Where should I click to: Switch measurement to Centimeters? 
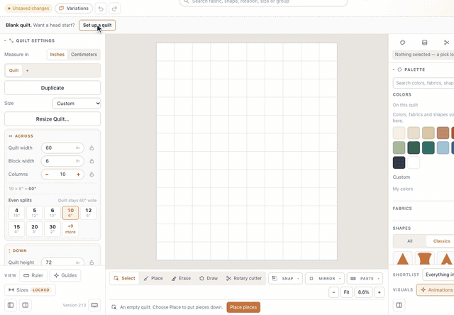[84, 55]
